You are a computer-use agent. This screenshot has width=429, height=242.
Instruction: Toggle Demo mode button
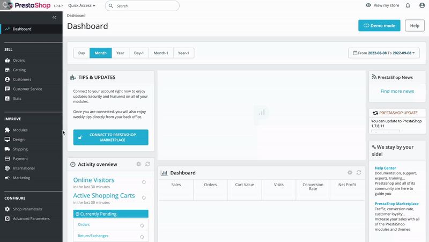click(379, 25)
